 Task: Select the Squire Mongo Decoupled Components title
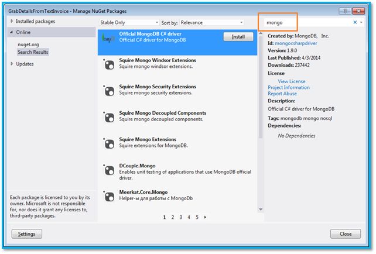click(x=163, y=113)
